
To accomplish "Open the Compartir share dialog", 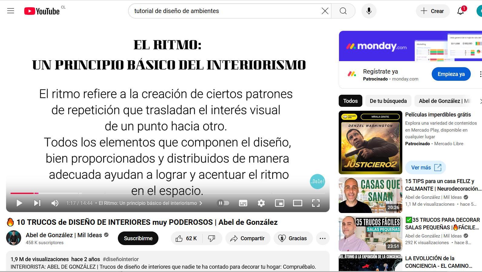I will click(x=248, y=238).
